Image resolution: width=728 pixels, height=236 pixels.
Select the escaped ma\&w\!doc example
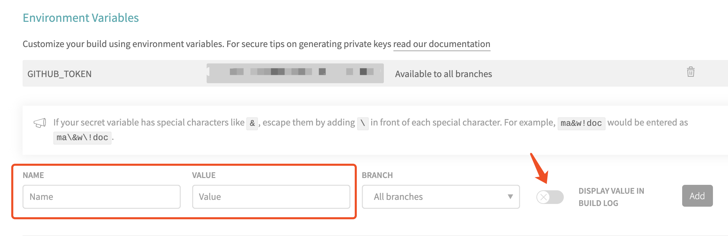pyautogui.click(x=82, y=137)
